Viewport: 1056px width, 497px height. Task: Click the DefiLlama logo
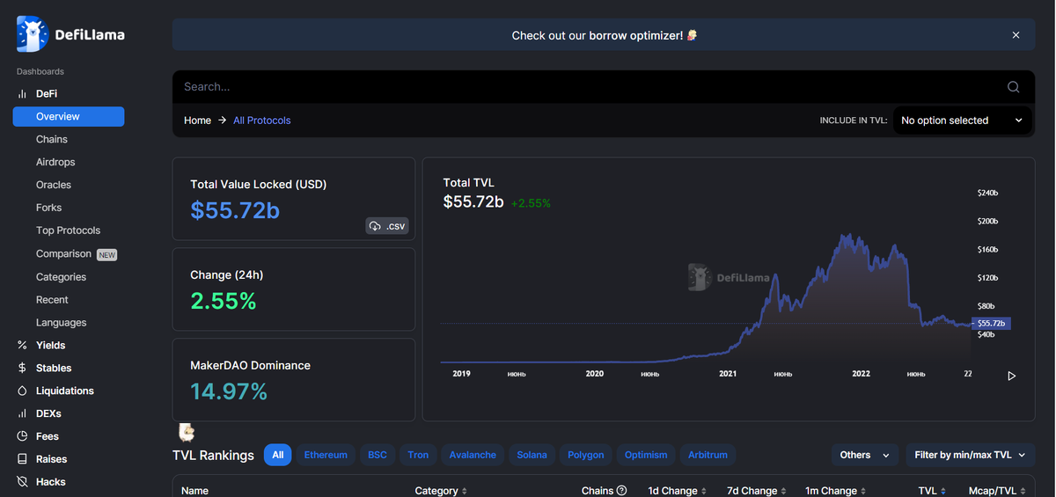[70, 34]
